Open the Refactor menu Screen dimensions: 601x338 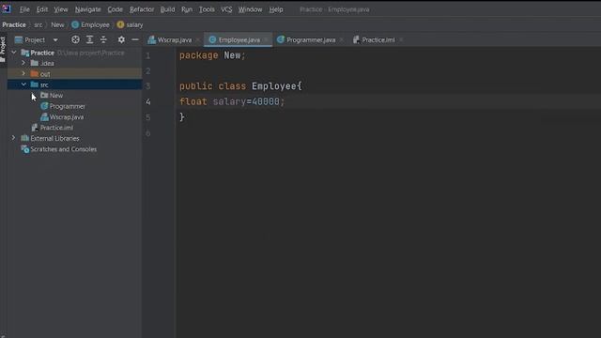point(142,9)
